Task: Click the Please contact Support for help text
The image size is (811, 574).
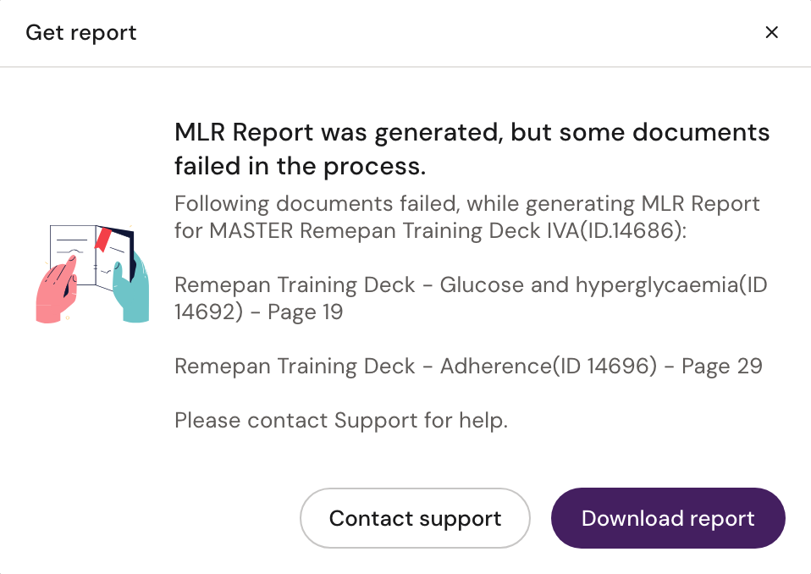Action: [340, 420]
